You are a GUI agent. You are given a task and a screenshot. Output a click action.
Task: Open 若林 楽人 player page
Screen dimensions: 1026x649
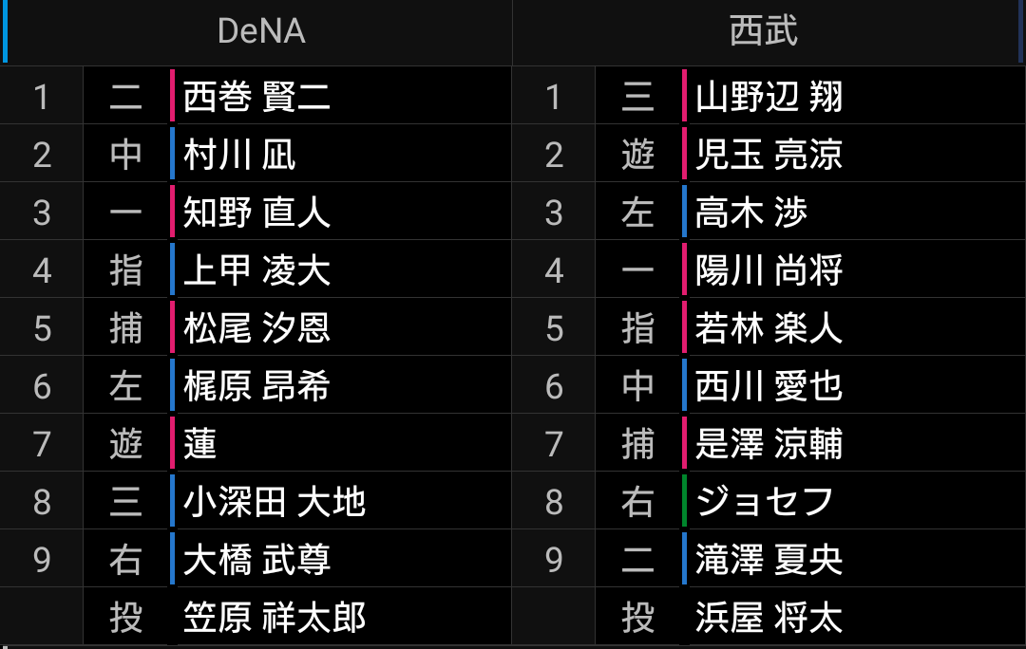769,328
